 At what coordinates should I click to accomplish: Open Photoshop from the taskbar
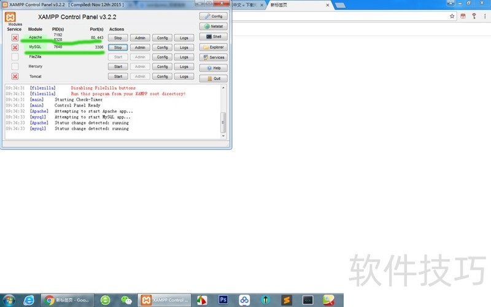[223, 300]
